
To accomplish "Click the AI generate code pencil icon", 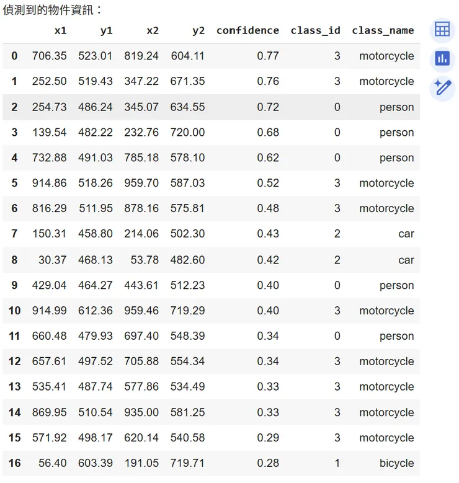I will (x=442, y=88).
